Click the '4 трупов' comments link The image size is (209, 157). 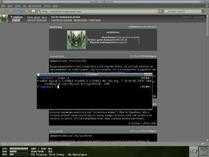click(x=134, y=124)
